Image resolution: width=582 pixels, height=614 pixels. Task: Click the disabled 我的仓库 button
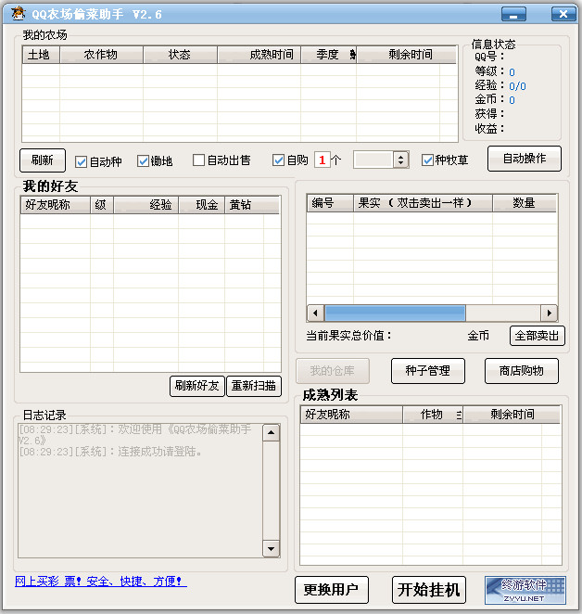coord(333,371)
